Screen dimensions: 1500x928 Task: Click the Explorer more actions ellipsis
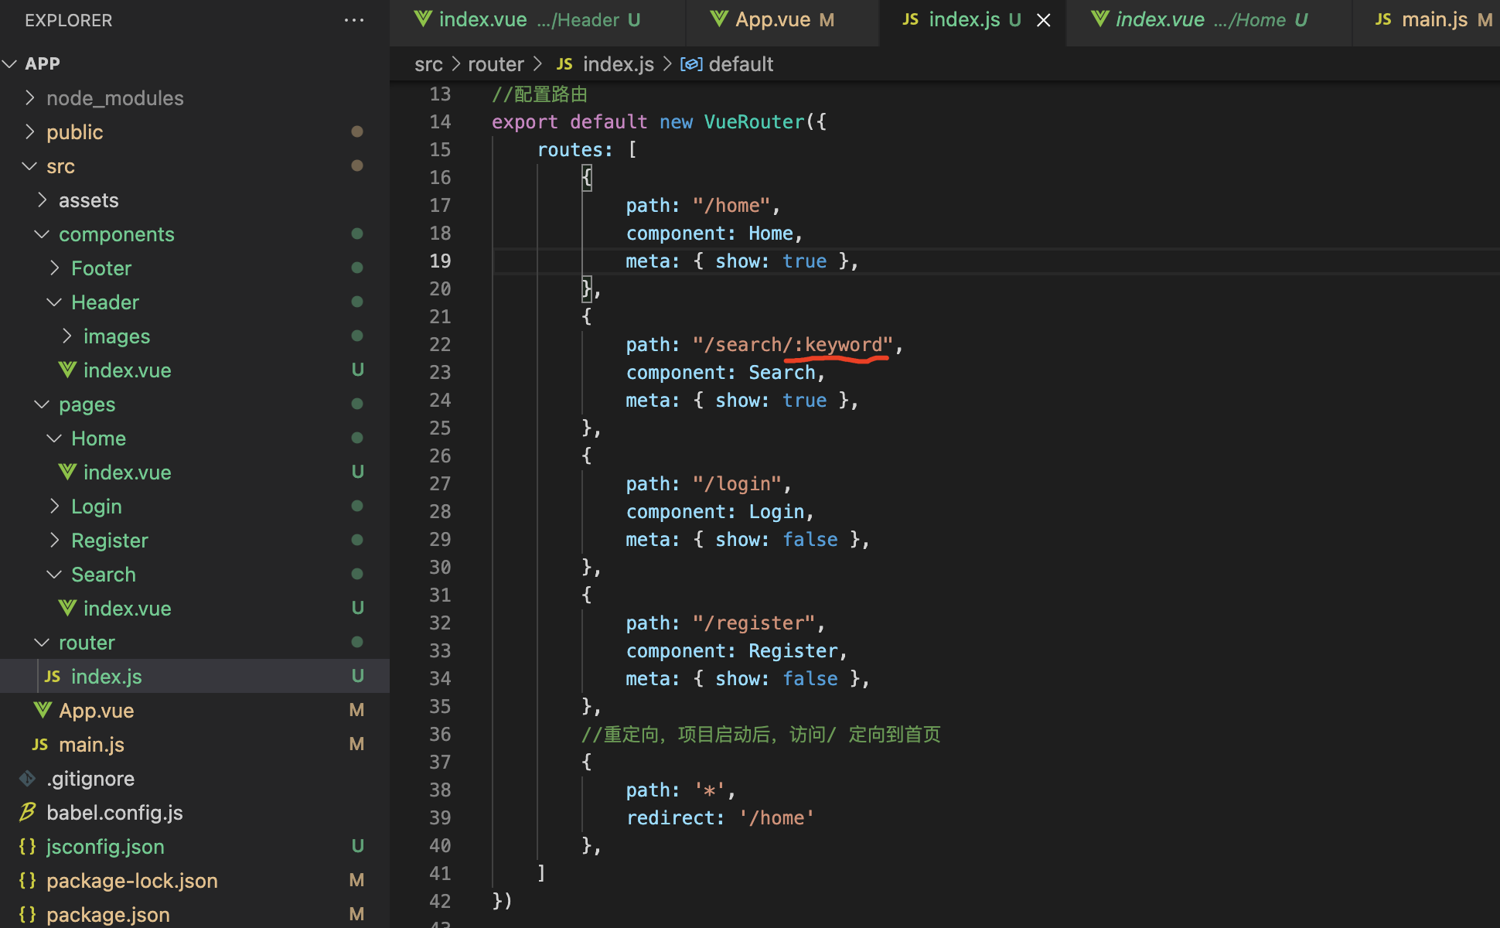coord(354,20)
